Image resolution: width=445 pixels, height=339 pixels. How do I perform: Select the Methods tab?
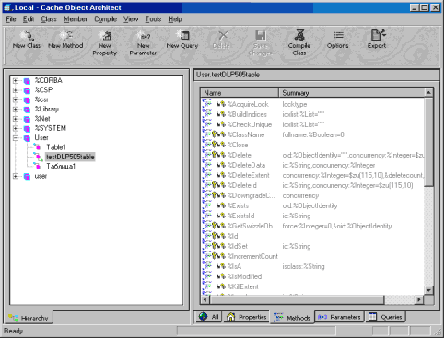[x=292, y=318]
